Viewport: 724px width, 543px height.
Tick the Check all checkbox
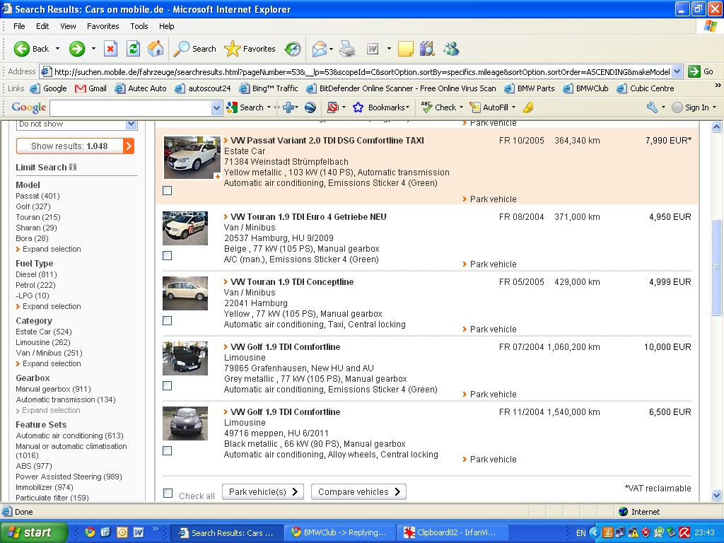pyautogui.click(x=168, y=493)
